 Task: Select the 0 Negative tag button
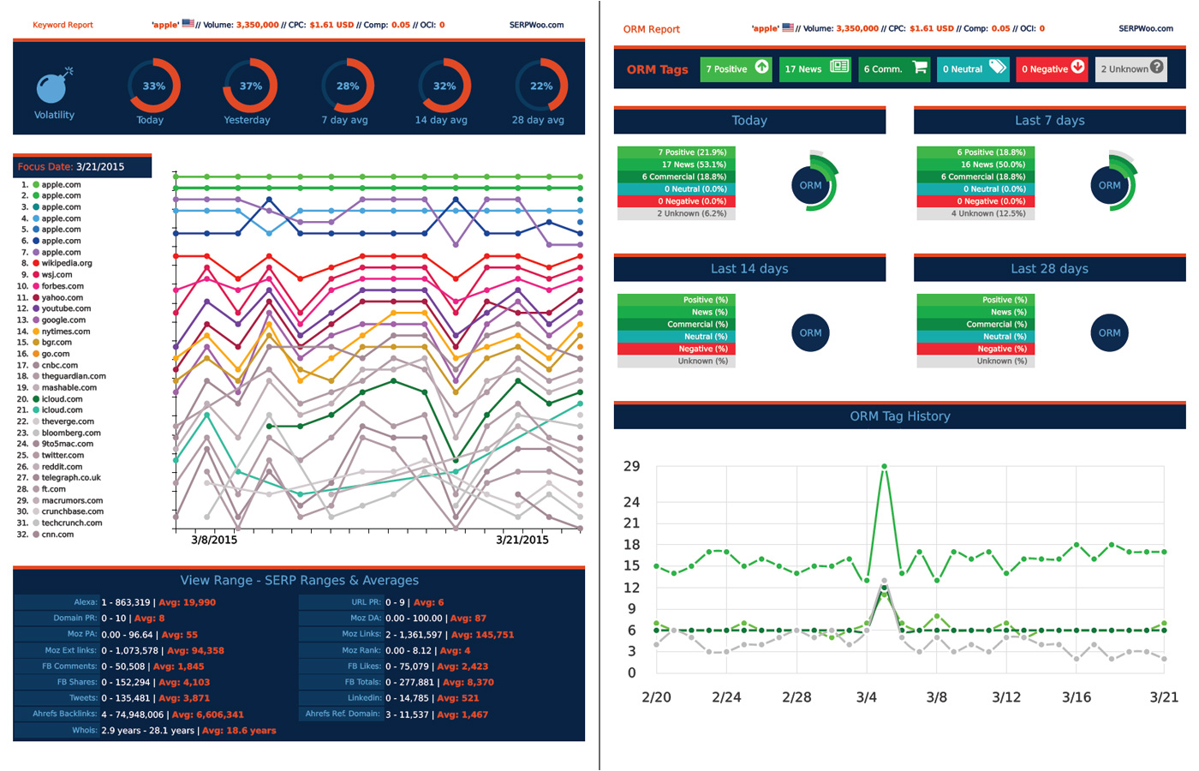[1053, 69]
